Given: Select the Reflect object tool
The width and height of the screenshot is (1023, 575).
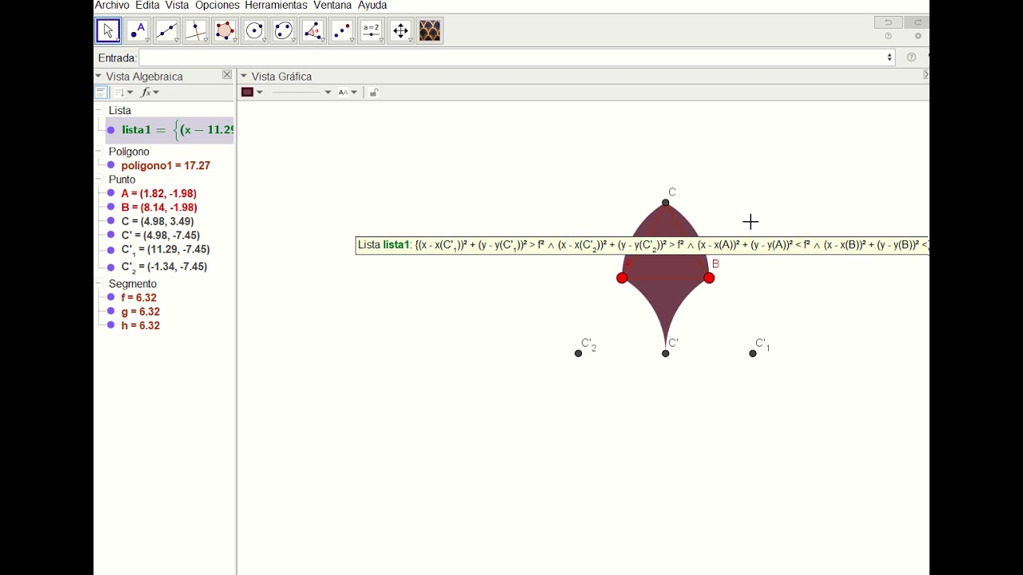Looking at the screenshot, I should pos(342,30).
